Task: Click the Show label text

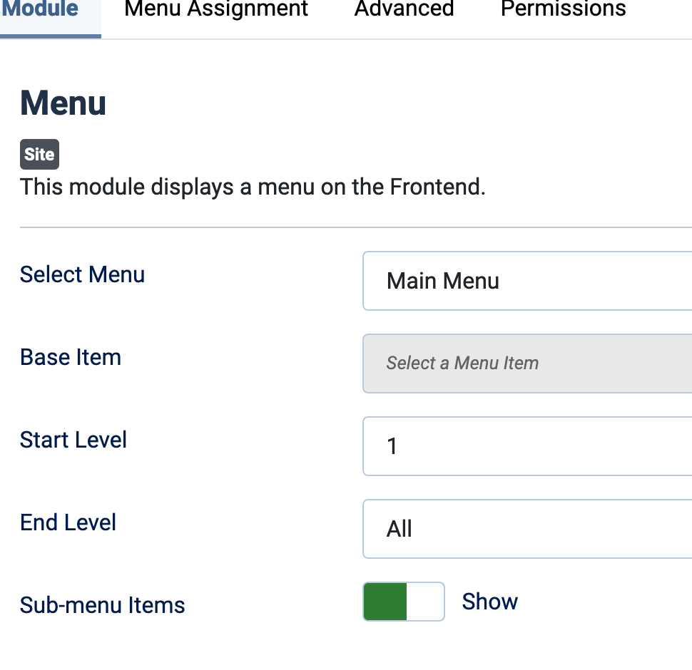Action: (x=489, y=601)
